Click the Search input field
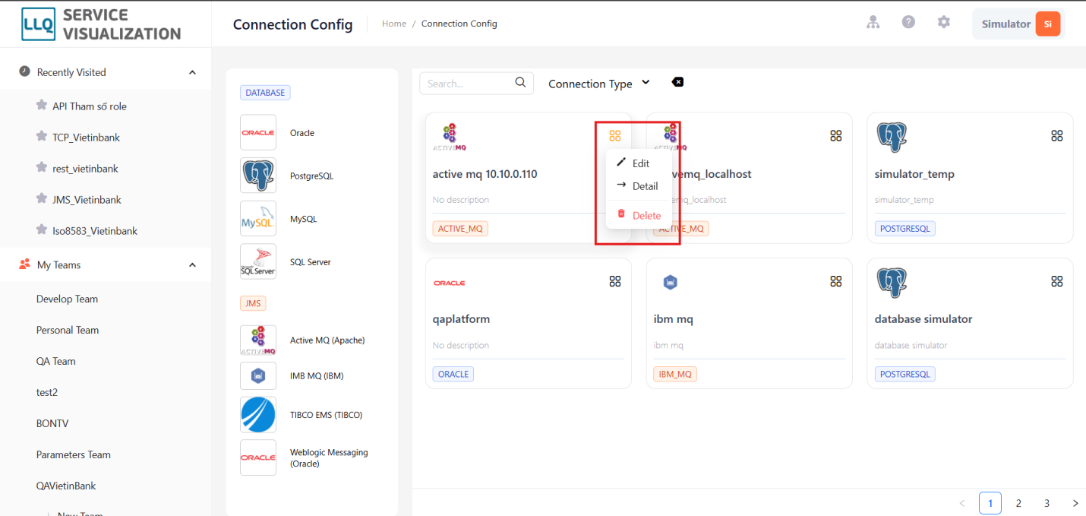Image resolution: width=1086 pixels, height=516 pixels. tap(467, 83)
